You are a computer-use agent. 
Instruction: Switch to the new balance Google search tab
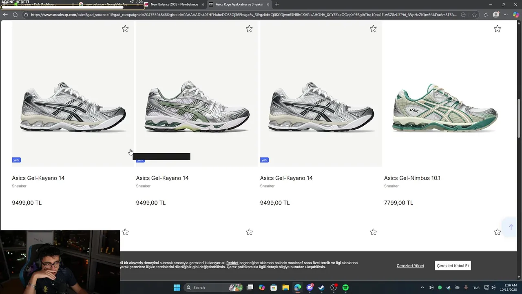tap(109, 4)
